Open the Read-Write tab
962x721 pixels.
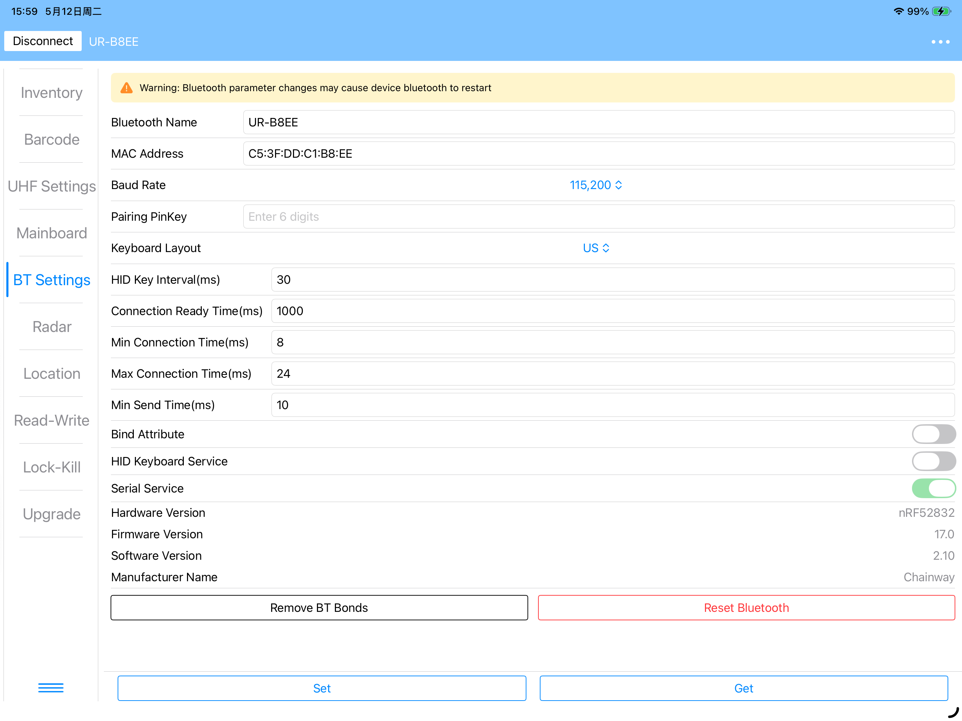[51, 420]
